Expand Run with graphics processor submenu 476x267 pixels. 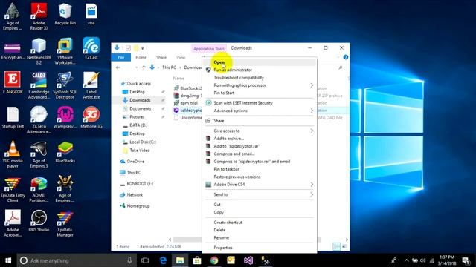pos(260,85)
